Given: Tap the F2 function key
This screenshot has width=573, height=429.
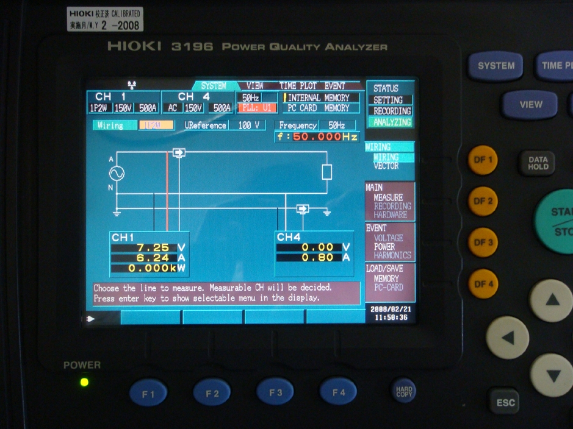Looking at the screenshot, I should [x=212, y=392].
